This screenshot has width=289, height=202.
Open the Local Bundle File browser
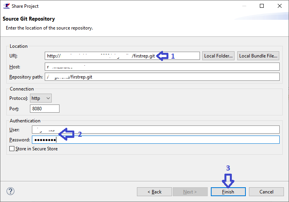coord(258,56)
